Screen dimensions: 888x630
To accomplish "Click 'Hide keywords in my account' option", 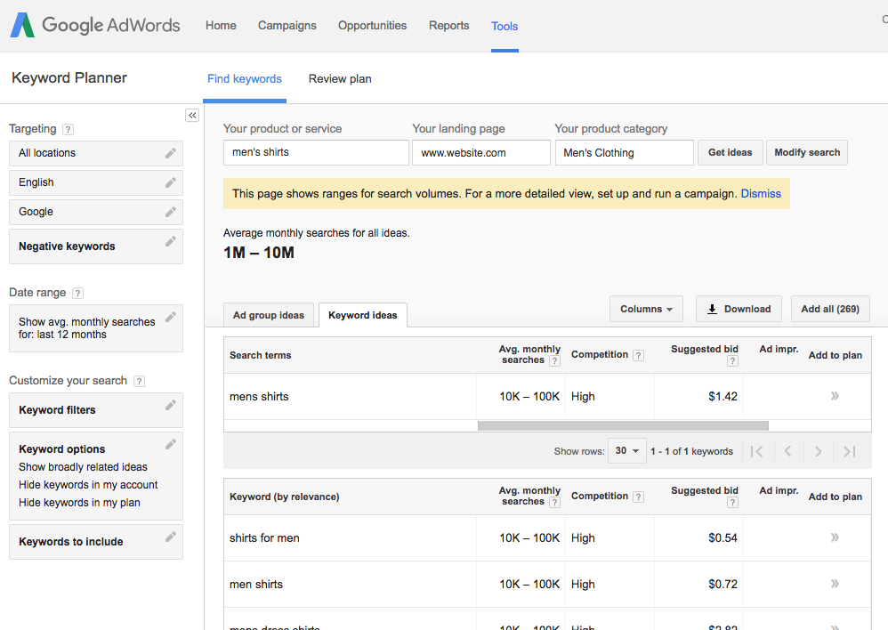I will [88, 485].
